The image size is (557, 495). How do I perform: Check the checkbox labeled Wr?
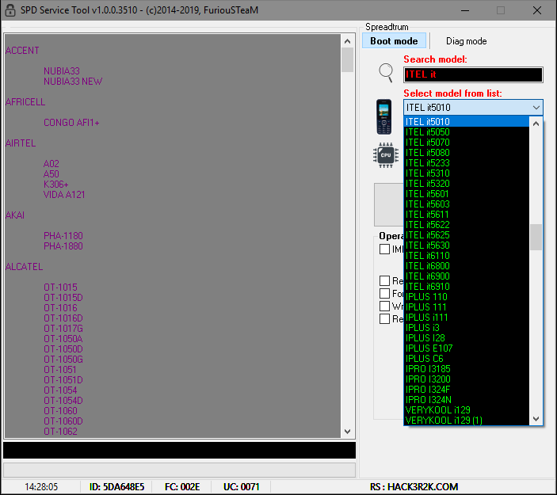coord(385,306)
